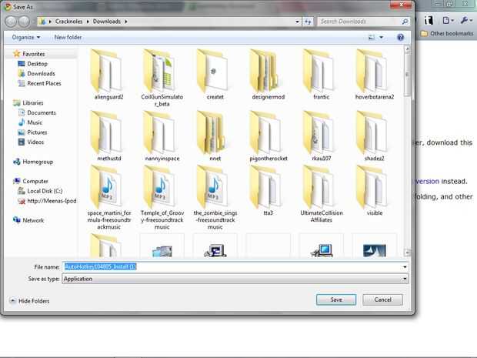Click the Cracknoles breadcrumb

pyautogui.click(x=68, y=22)
